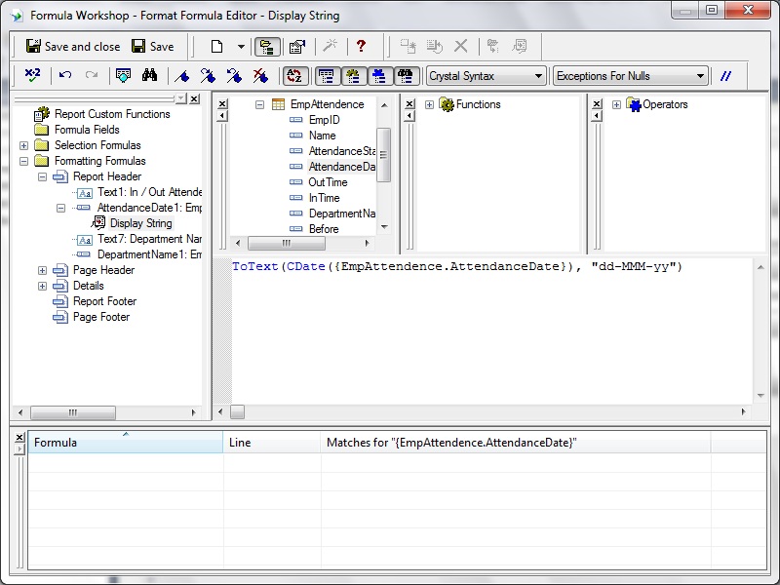This screenshot has width=780, height=585.
Task: Close the Functions pane
Action: 409,103
